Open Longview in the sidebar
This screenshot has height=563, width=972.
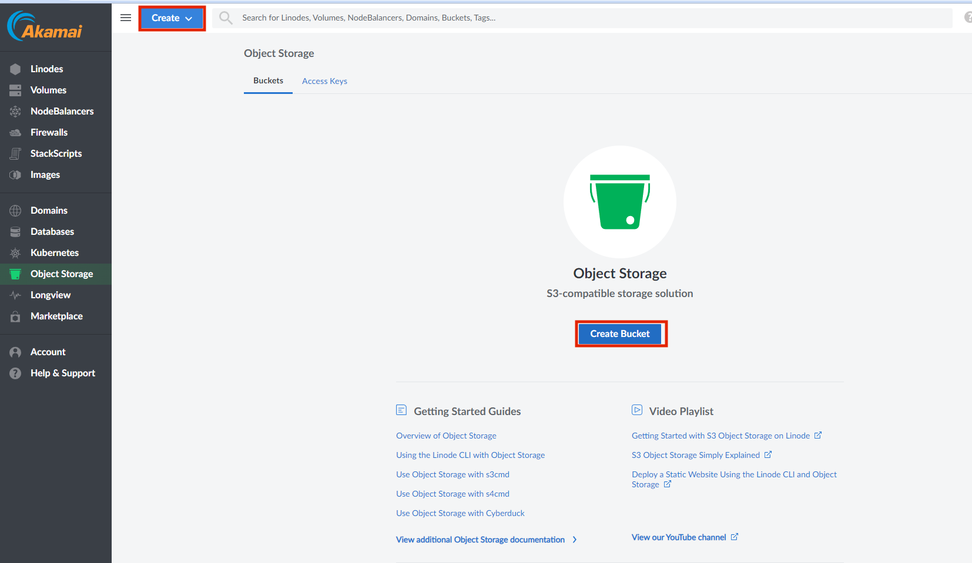[51, 295]
